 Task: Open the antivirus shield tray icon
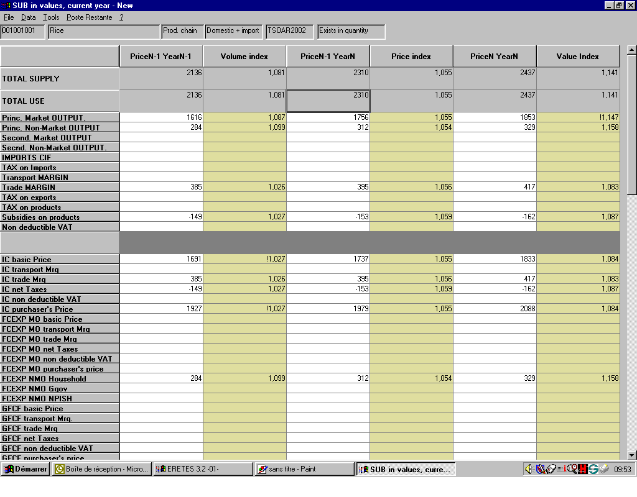tap(540, 469)
